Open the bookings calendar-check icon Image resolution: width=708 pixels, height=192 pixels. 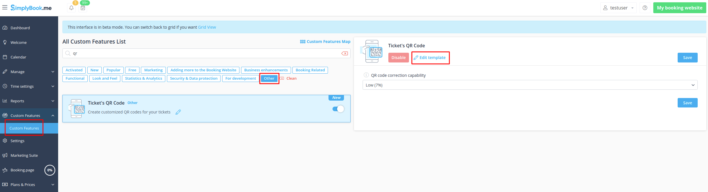click(x=83, y=8)
